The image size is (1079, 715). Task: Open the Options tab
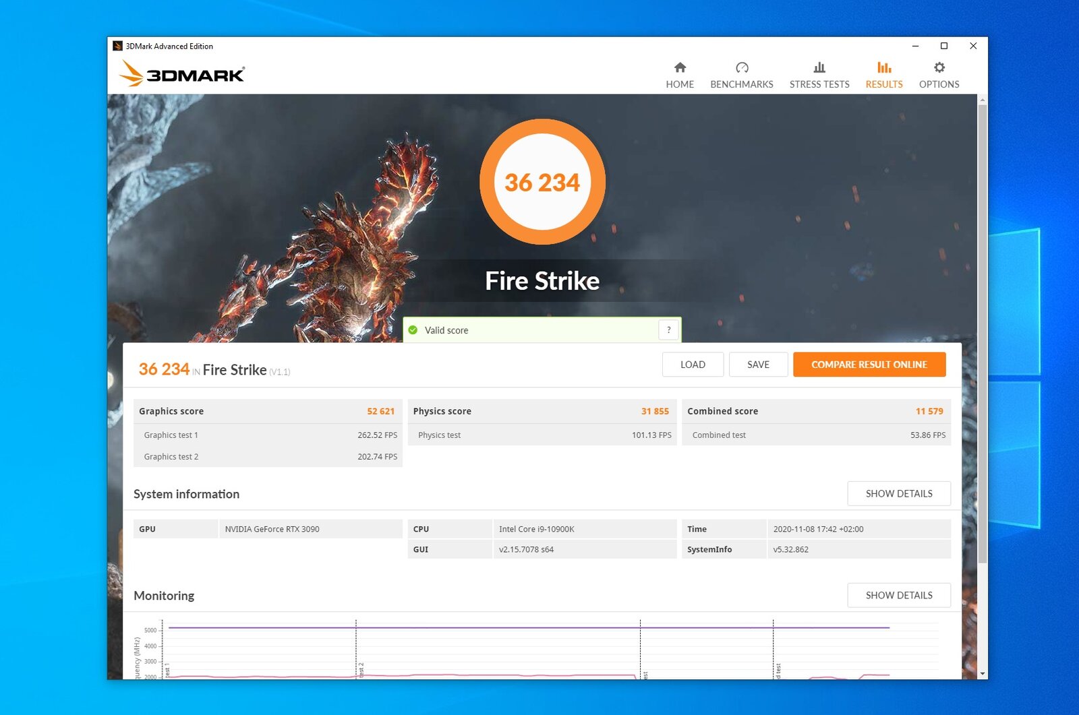click(939, 75)
